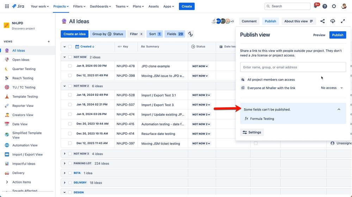
Task: Open the Open Ideas view
Action: [21, 59]
